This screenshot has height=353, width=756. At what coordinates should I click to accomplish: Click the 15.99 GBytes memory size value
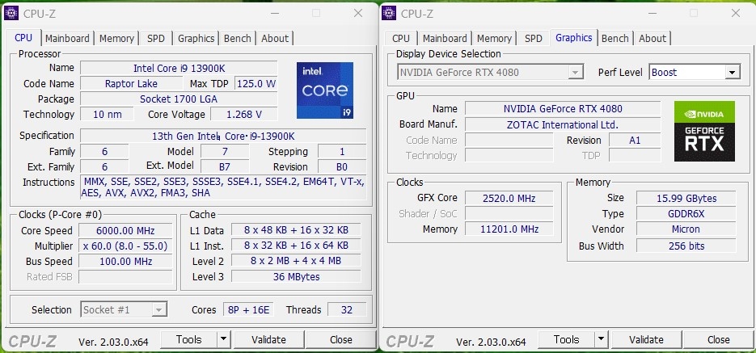coord(686,198)
